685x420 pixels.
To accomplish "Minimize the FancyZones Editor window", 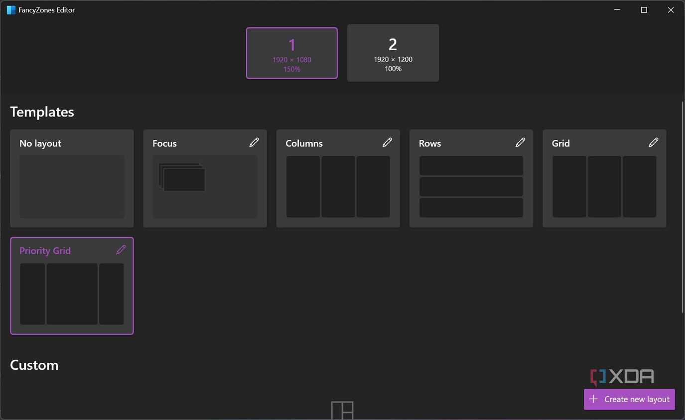I will click(617, 10).
